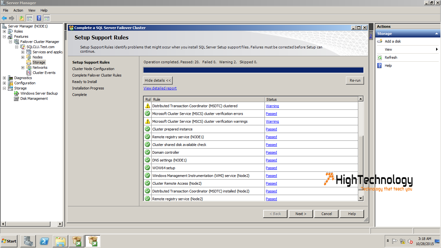The width and height of the screenshot is (441, 248).
Task: Click the Configuration icon in the tree
Action: [11, 83]
